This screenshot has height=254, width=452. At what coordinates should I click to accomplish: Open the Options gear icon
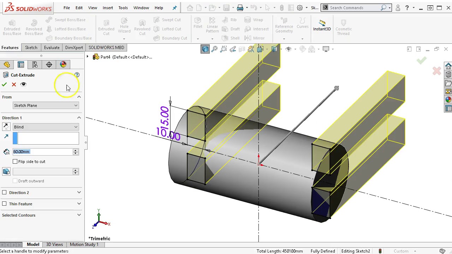click(x=300, y=8)
